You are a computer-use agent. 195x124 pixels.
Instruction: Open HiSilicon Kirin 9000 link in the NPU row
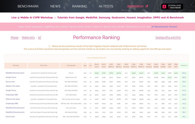pyautogui.click(x=13, y=99)
